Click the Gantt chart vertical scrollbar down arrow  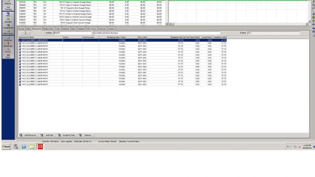click(309, 21)
